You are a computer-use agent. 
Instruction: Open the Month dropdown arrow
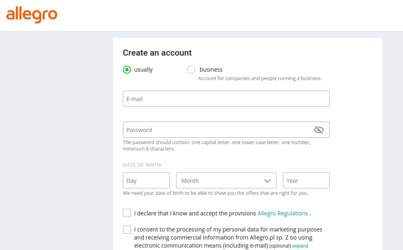[267, 181]
